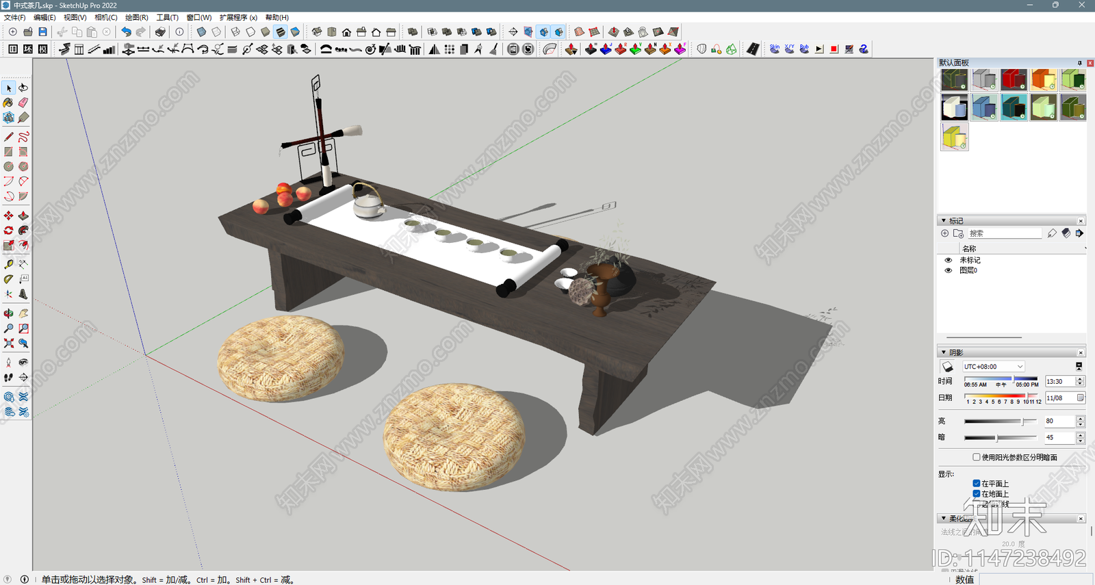Select the Walk footprints tool
Screen dimensions: 1095x585
9,377
